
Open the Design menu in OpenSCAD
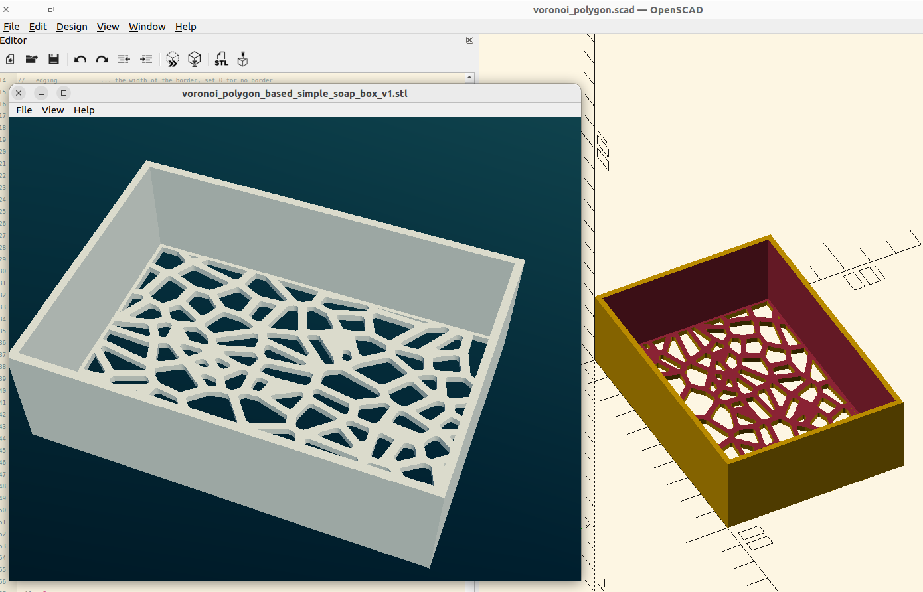[x=72, y=27]
